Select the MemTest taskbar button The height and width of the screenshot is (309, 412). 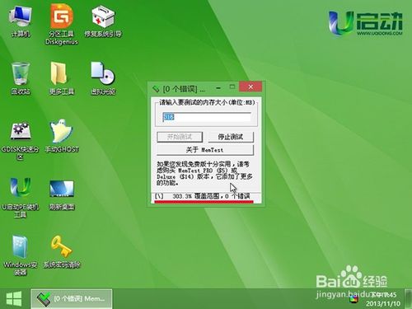[x=72, y=298]
